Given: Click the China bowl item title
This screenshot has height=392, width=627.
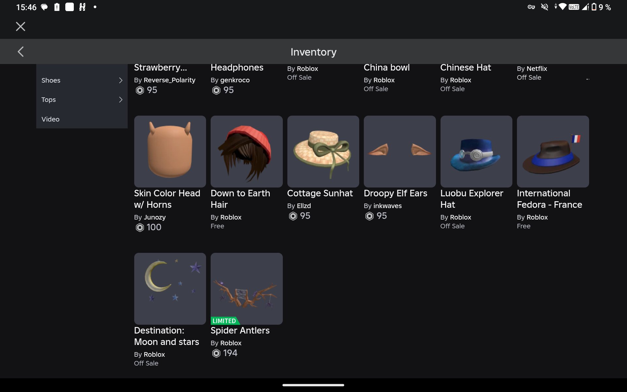Looking at the screenshot, I should [x=387, y=67].
